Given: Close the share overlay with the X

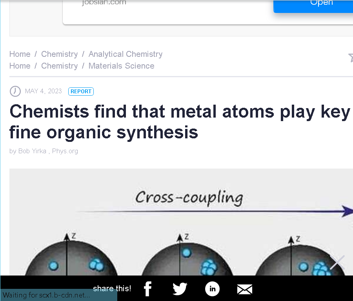Looking at the screenshot, I should (x=337, y=262).
